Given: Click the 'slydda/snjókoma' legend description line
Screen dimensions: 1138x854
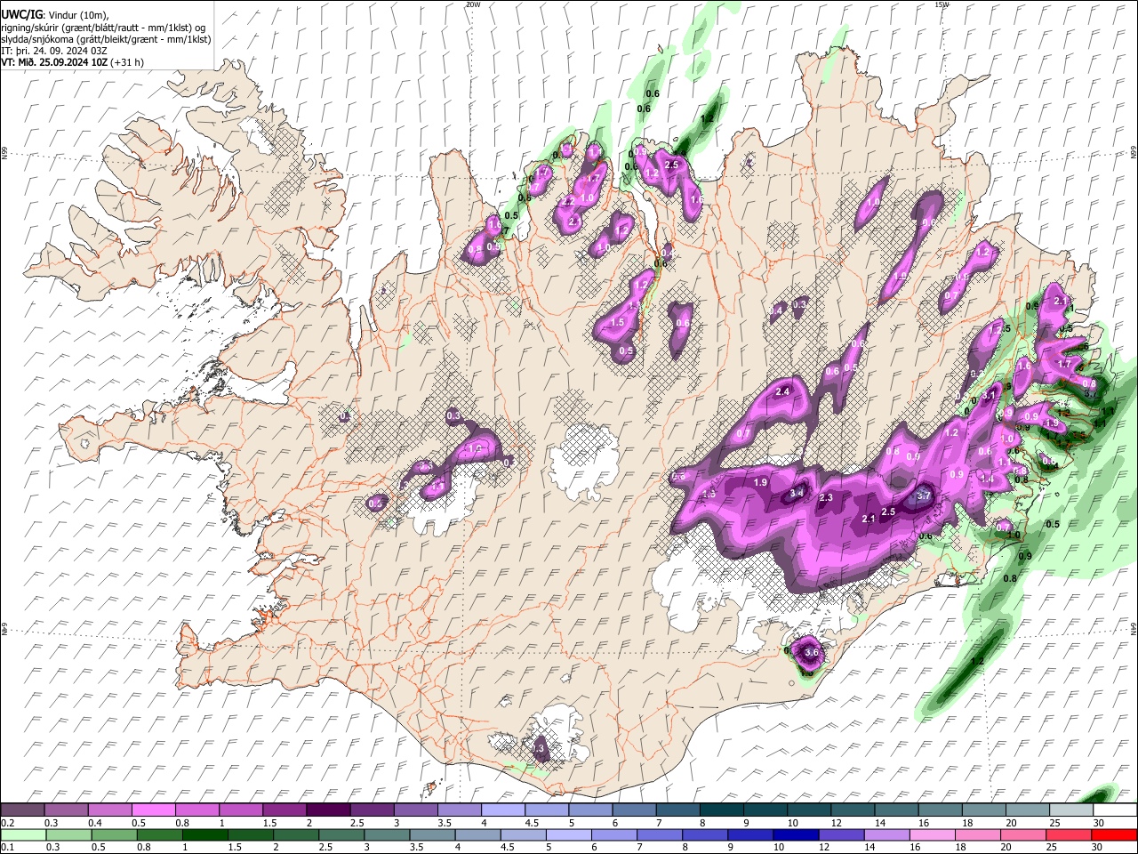Looking at the screenshot, I should click(106, 39).
